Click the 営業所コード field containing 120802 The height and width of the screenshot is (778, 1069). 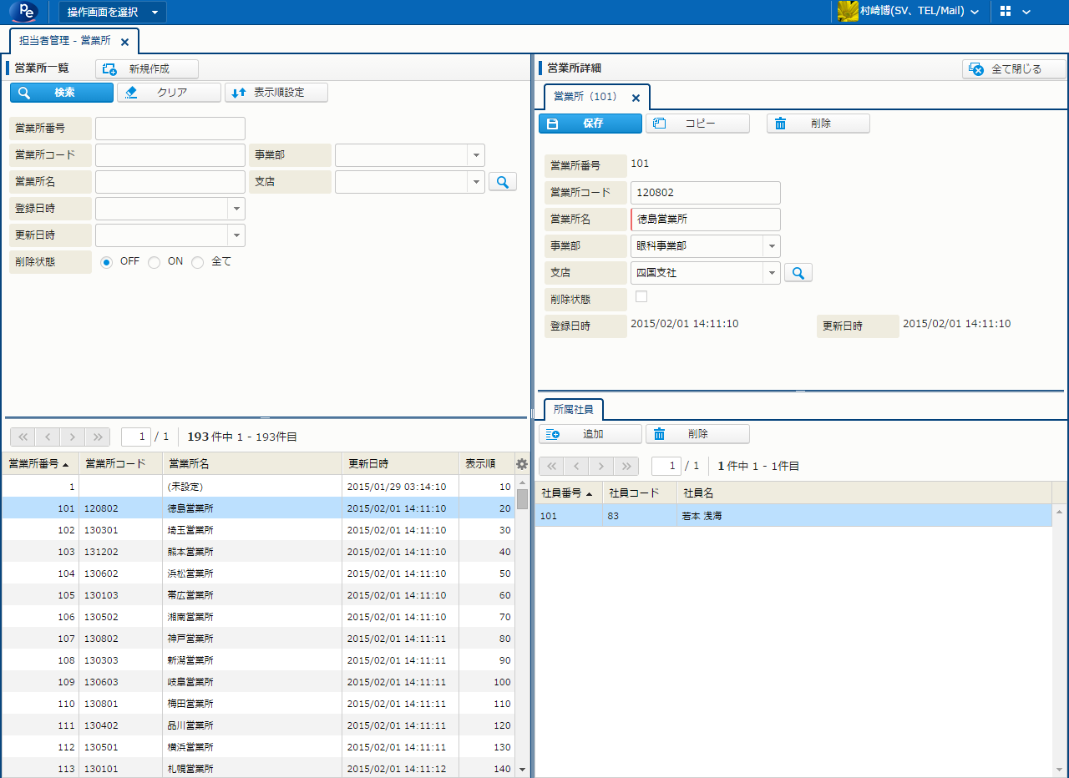(705, 193)
